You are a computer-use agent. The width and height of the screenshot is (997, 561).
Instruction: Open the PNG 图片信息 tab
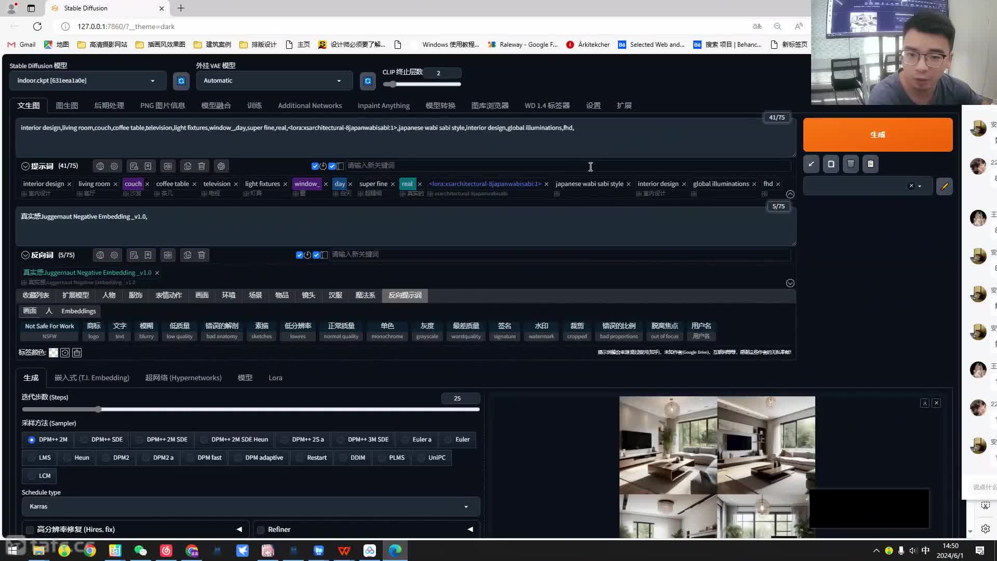tap(163, 105)
